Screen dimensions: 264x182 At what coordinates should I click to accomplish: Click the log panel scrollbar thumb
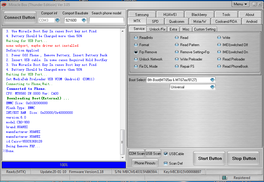123,142
